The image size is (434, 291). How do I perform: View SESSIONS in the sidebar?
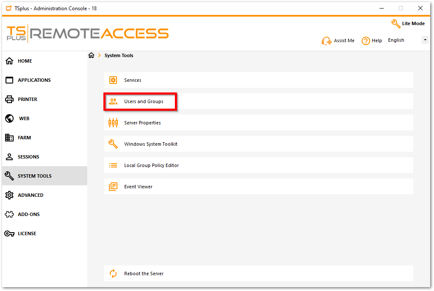pos(28,157)
